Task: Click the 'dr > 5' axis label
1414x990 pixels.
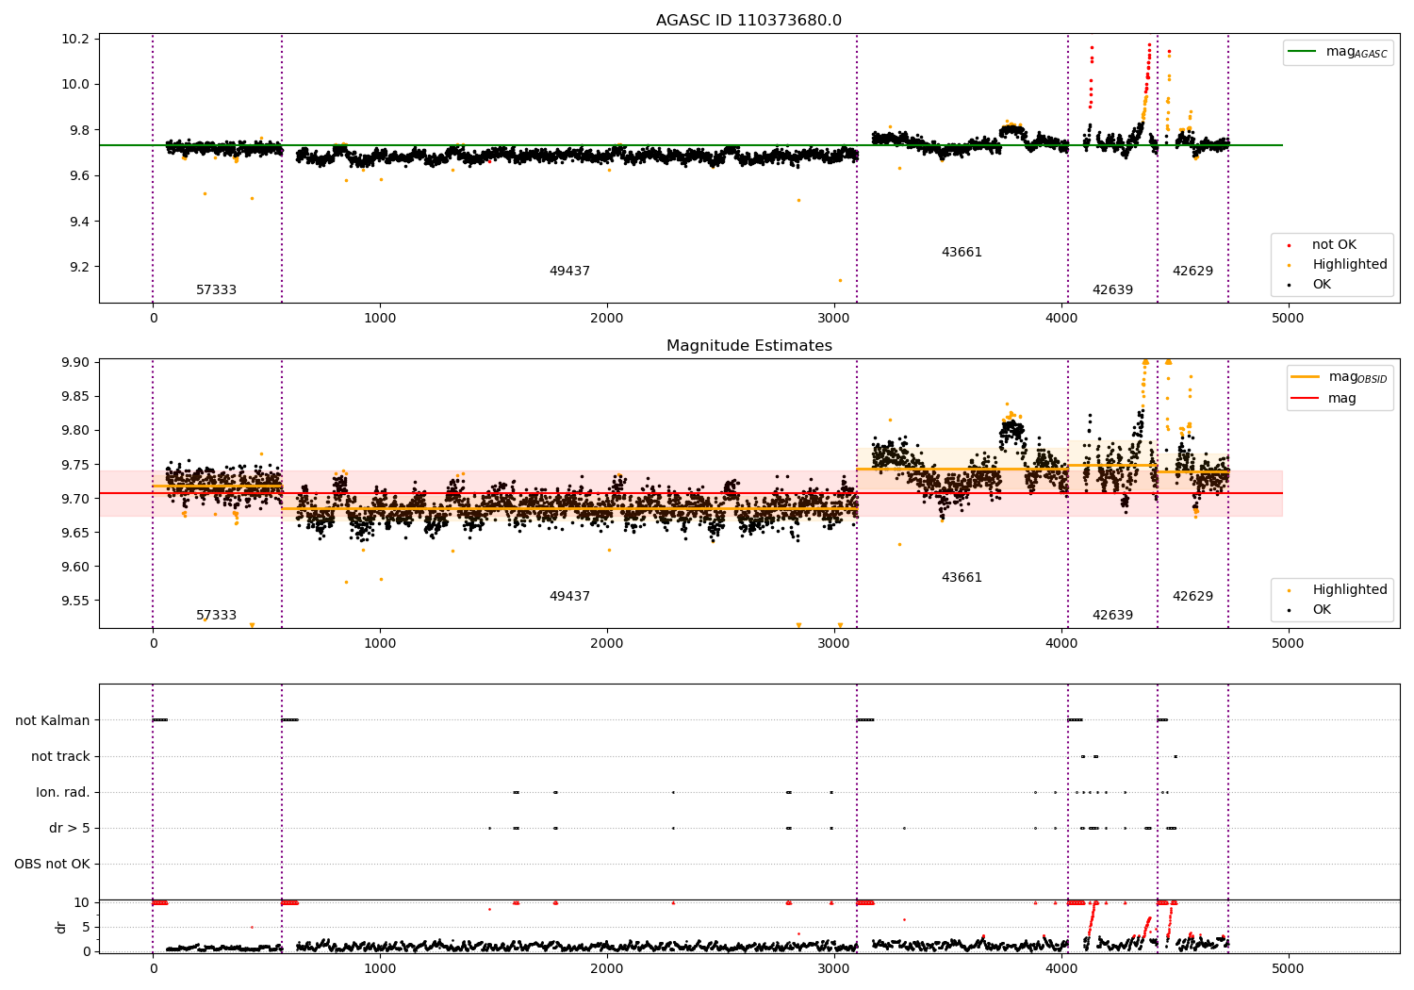Action: [70, 828]
